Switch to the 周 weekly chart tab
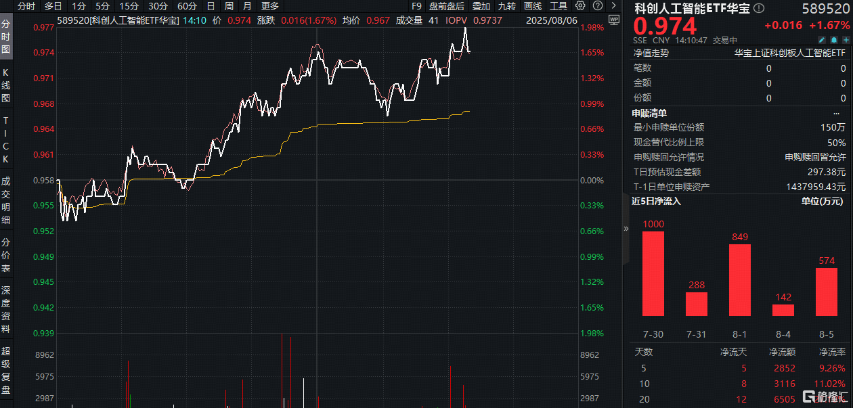Screen dimensions: 853x408 coord(229,6)
